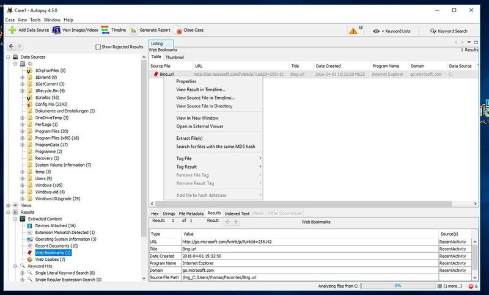Screen dimensions: 489x295
Task: Select Web Cookies (7) in the tree
Action: pos(50,259)
